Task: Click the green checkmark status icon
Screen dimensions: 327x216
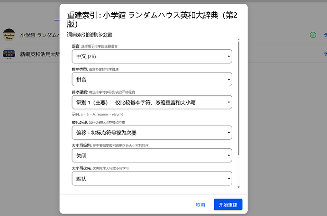Action: [x=313, y=35]
